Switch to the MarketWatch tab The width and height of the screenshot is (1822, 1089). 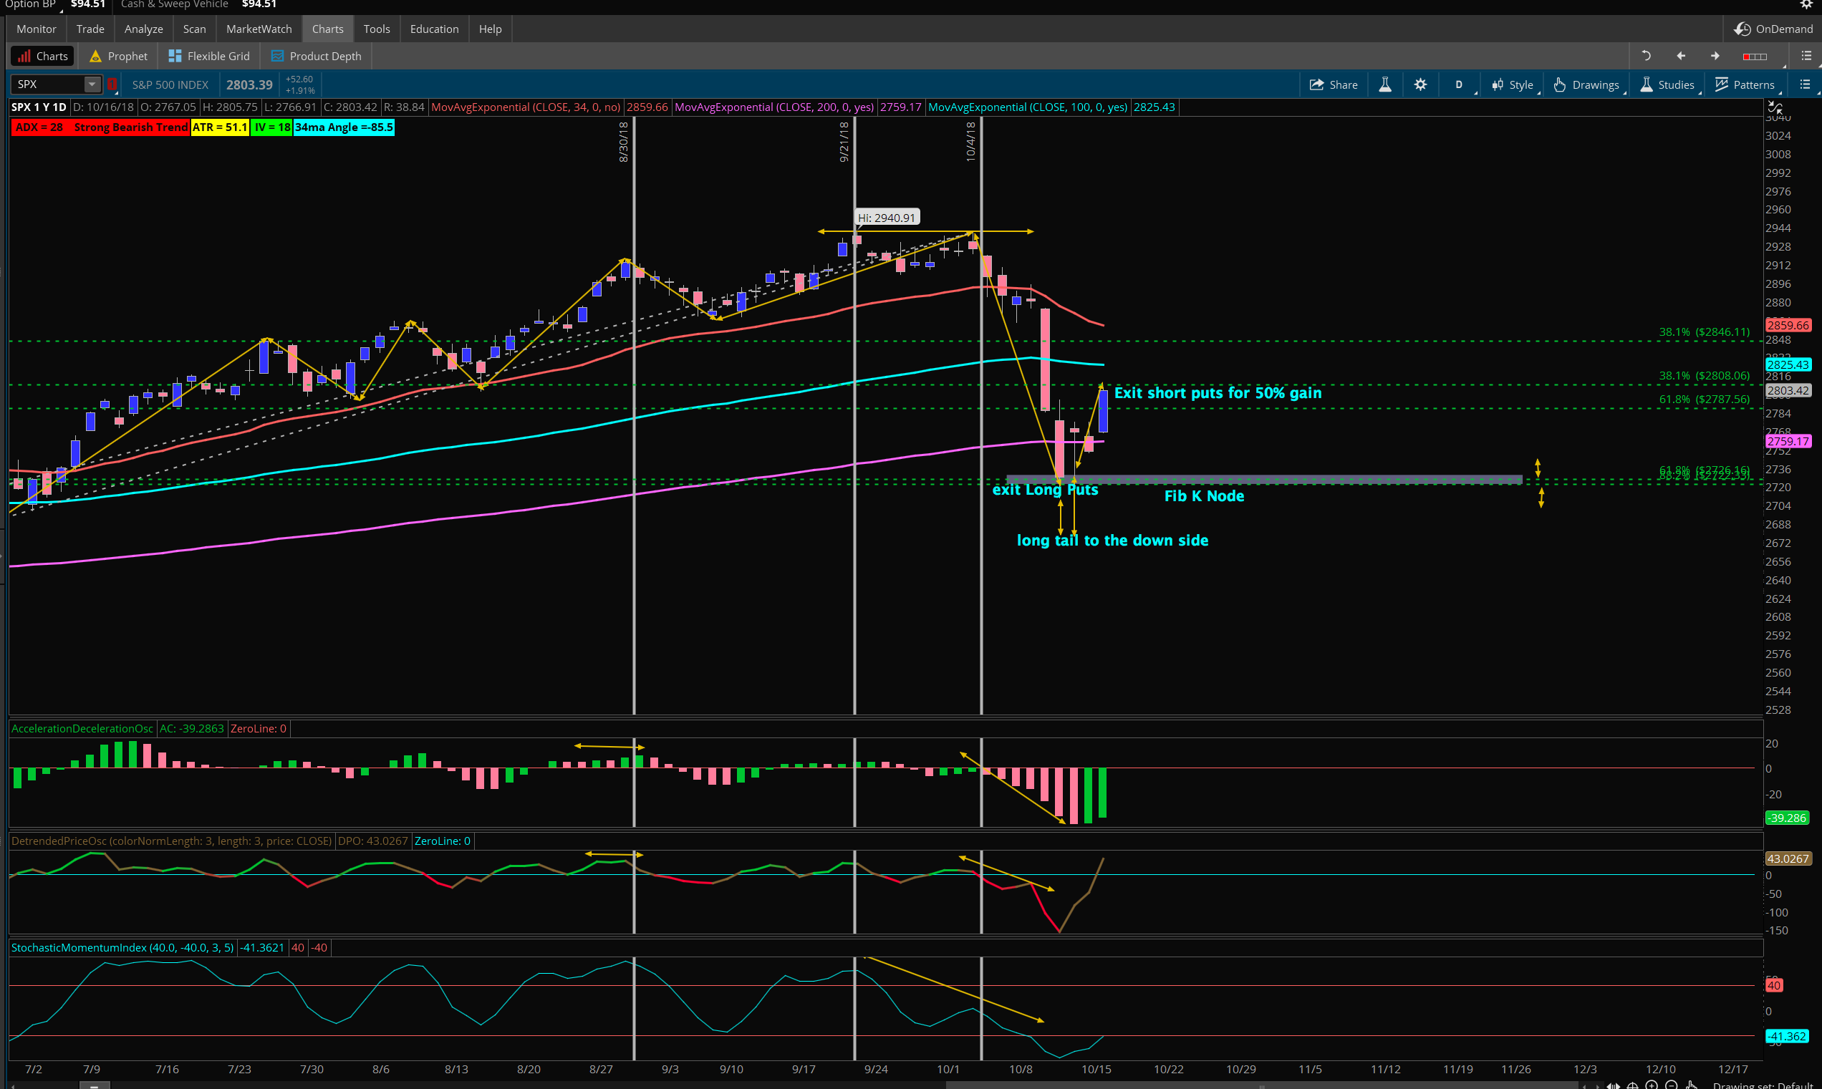click(x=259, y=29)
